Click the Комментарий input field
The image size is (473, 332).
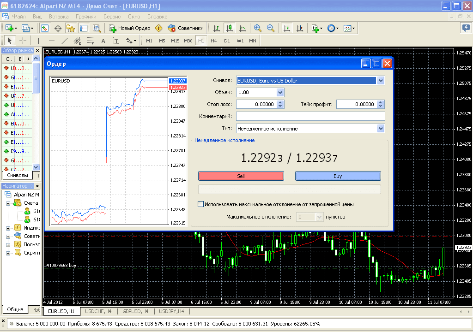tap(310, 116)
